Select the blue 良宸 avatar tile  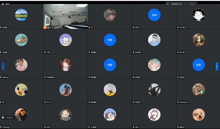199,65
